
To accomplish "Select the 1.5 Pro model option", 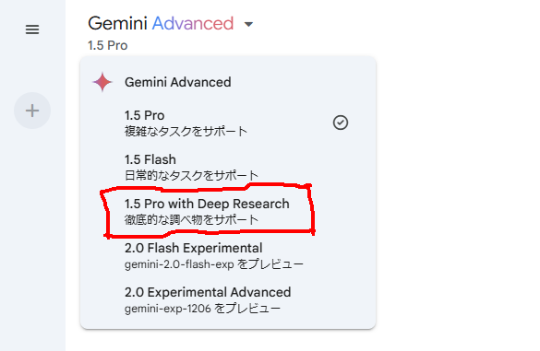I will point(228,123).
